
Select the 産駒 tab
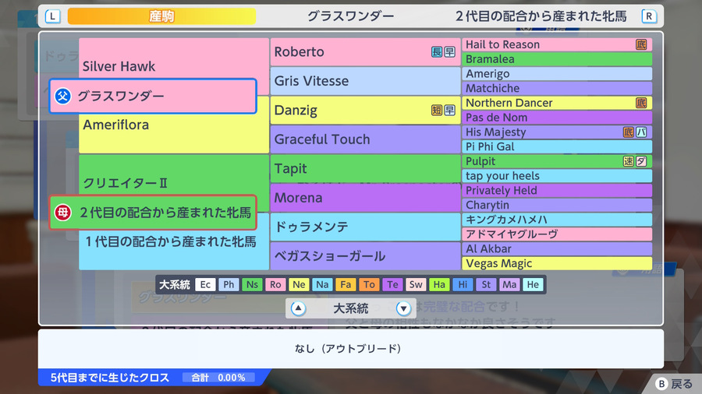pyautogui.click(x=161, y=16)
